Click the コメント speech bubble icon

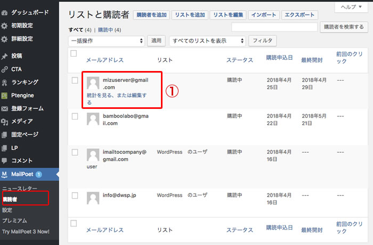5,161
